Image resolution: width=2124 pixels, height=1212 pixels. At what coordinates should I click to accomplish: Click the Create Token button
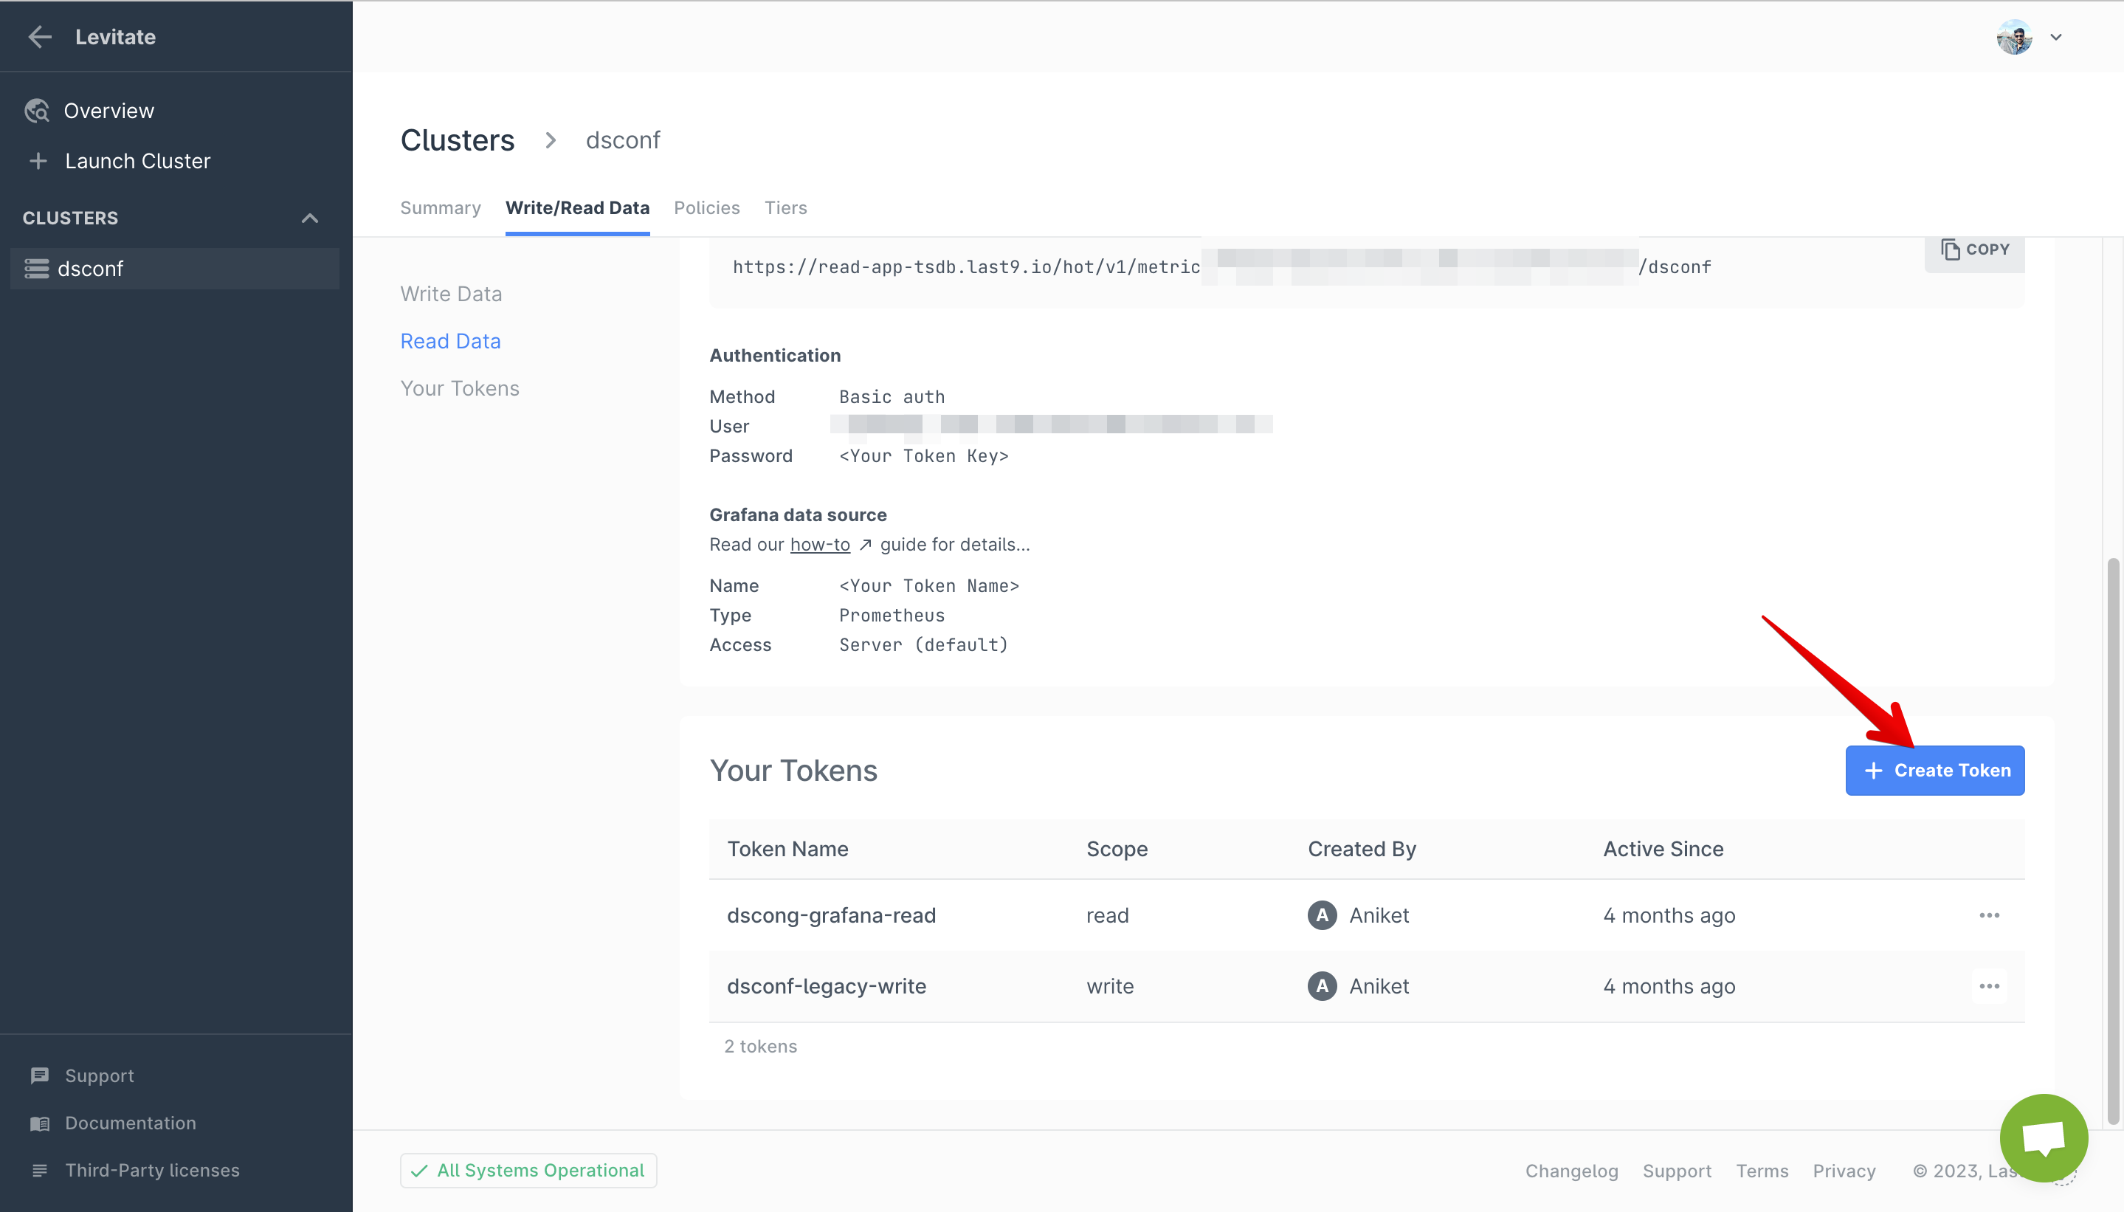[1934, 770]
